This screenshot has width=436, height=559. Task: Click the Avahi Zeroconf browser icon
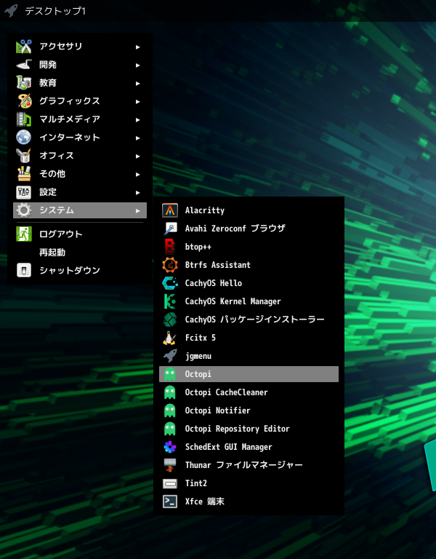click(x=170, y=229)
